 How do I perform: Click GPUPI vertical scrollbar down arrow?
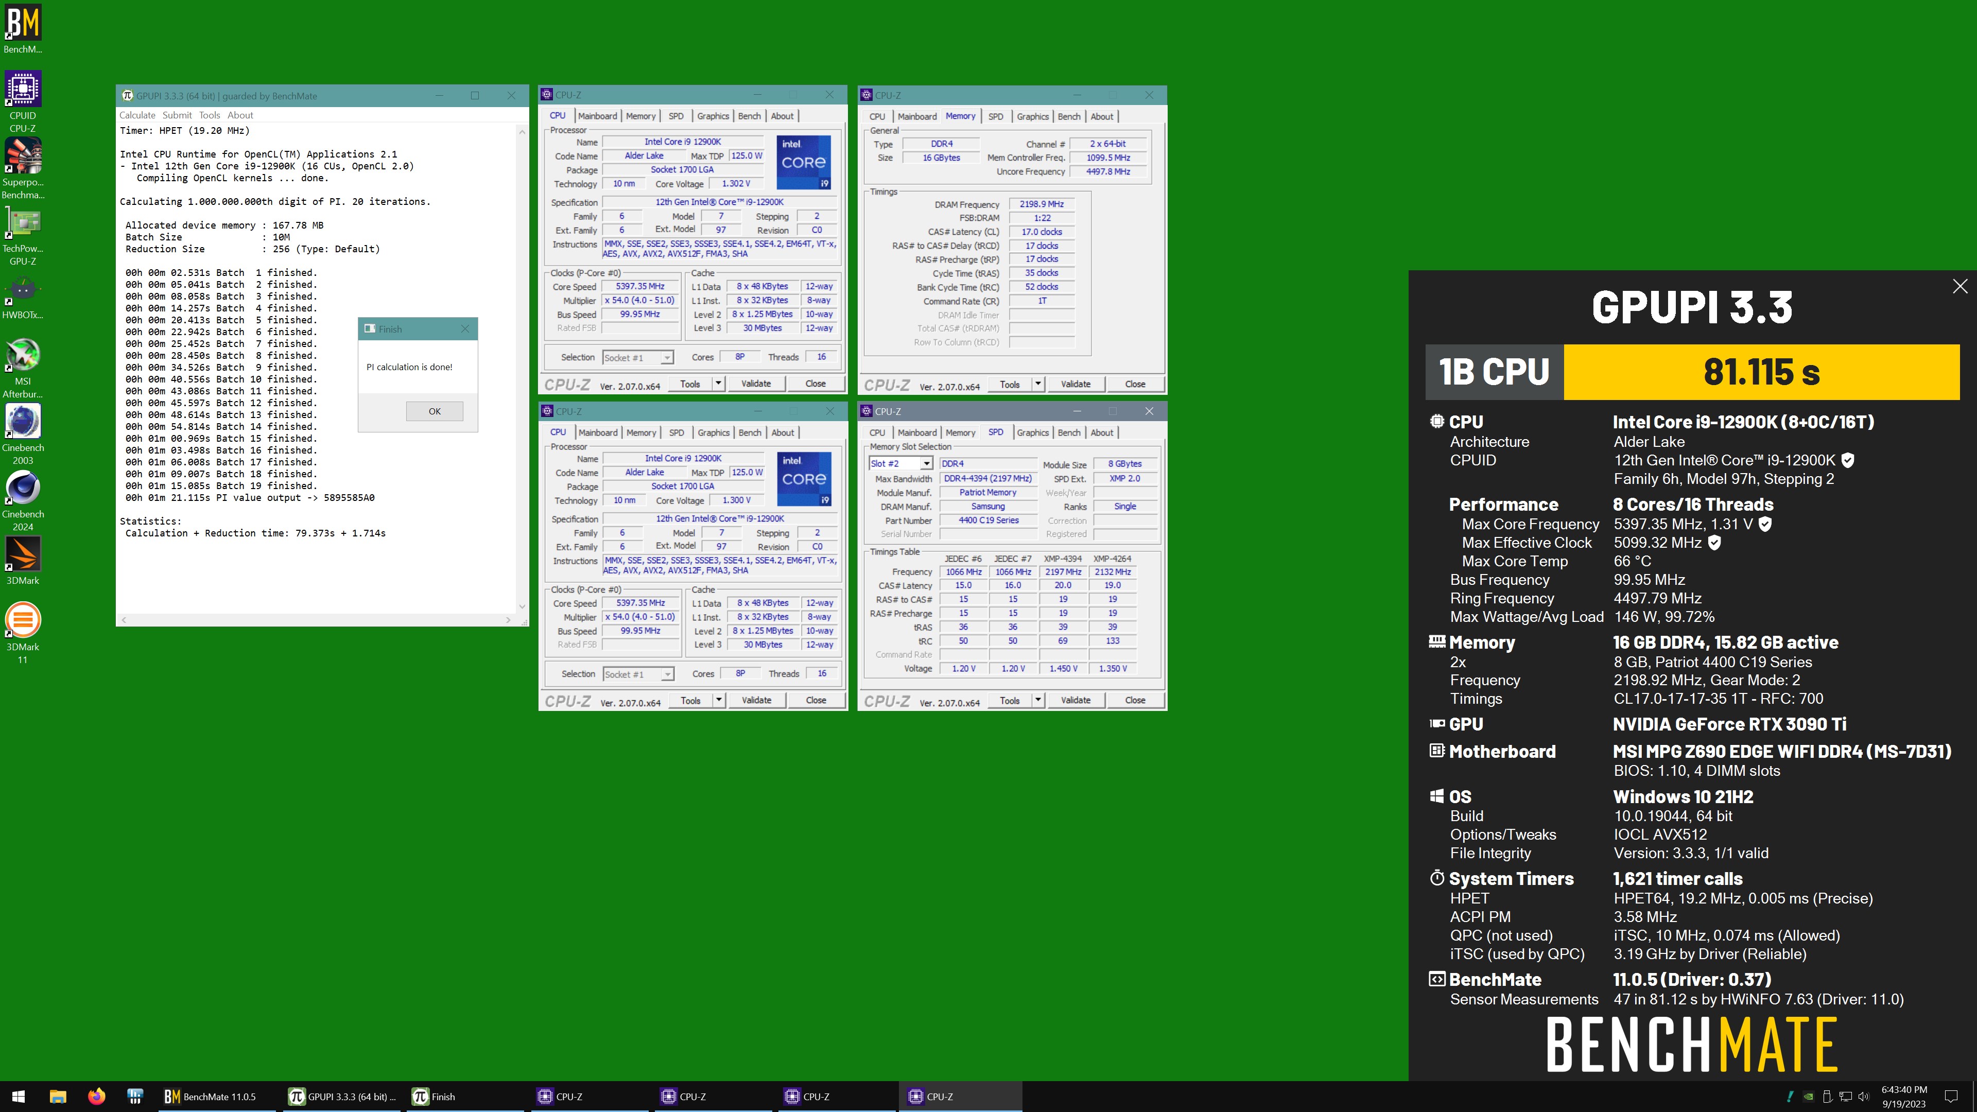click(x=522, y=606)
